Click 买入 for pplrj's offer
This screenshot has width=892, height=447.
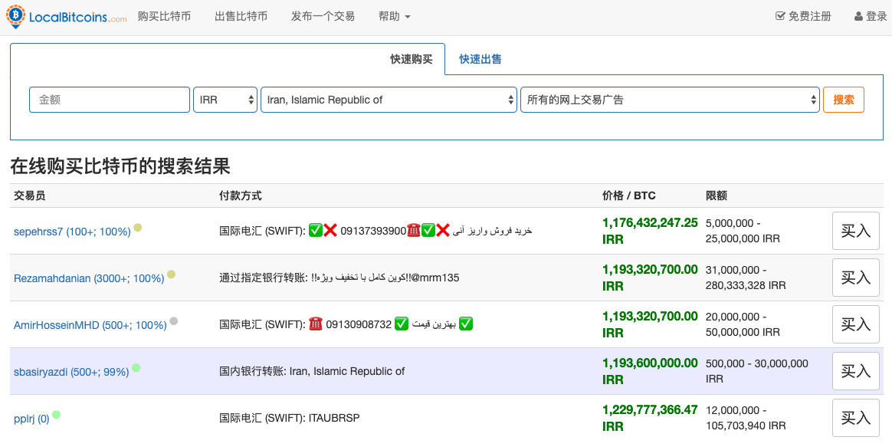855,418
